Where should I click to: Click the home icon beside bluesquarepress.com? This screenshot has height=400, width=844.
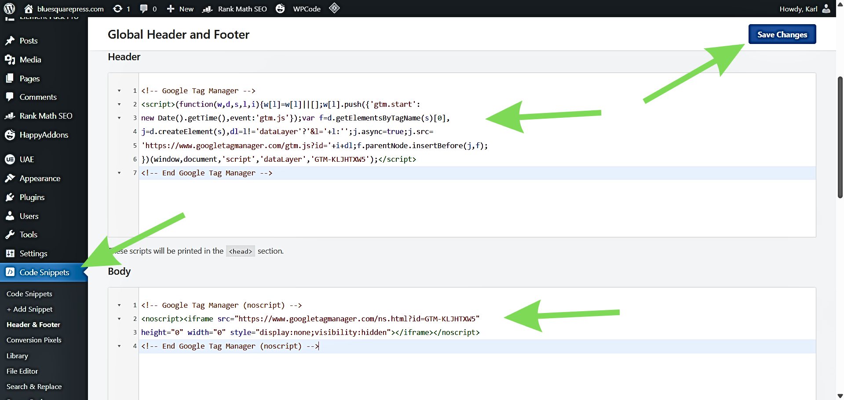(x=29, y=8)
